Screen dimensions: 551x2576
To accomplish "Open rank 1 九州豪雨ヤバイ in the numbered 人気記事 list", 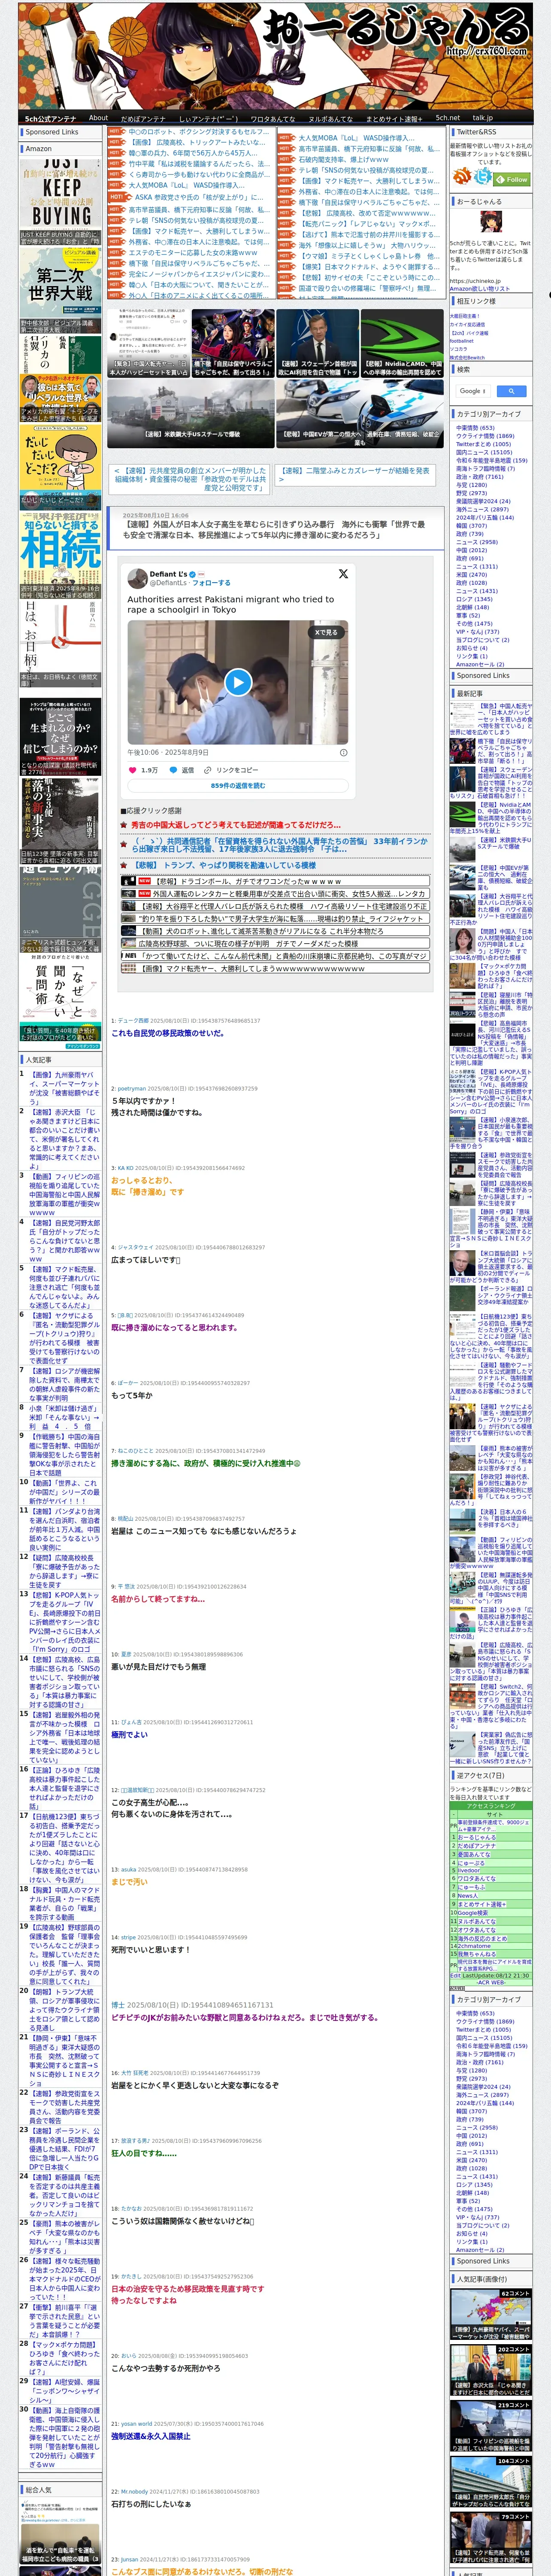I will click(x=64, y=1088).
